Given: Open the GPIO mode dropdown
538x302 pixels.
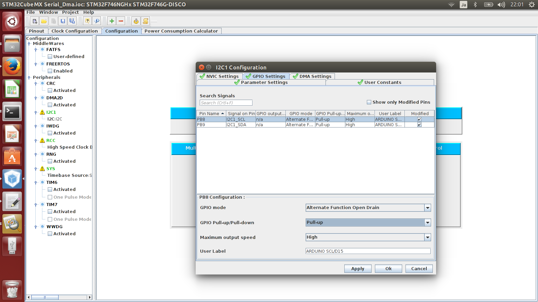Looking at the screenshot, I should coord(427,208).
